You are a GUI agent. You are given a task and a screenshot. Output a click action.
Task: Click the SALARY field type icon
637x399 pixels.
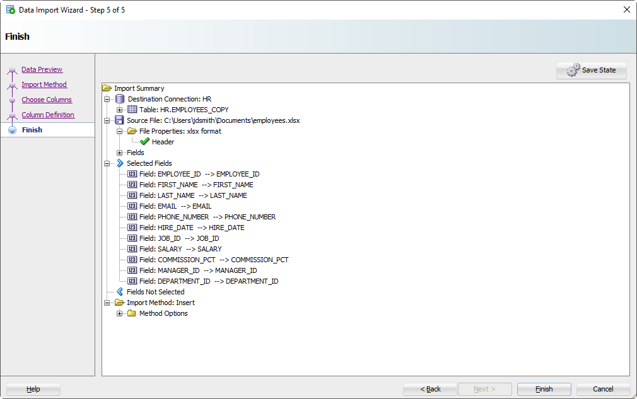click(x=132, y=249)
